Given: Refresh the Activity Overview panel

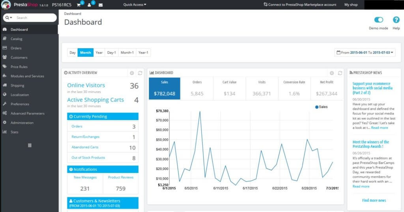Looking at the screenshot, I should [140, 73].
